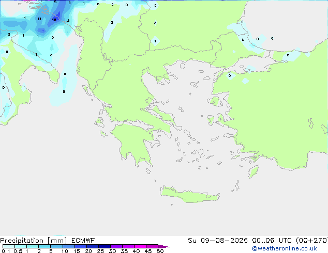Click the 0.5–1 mm legend swatch
The height and width of the screenshot is (253, 328).
click(21, 246)
